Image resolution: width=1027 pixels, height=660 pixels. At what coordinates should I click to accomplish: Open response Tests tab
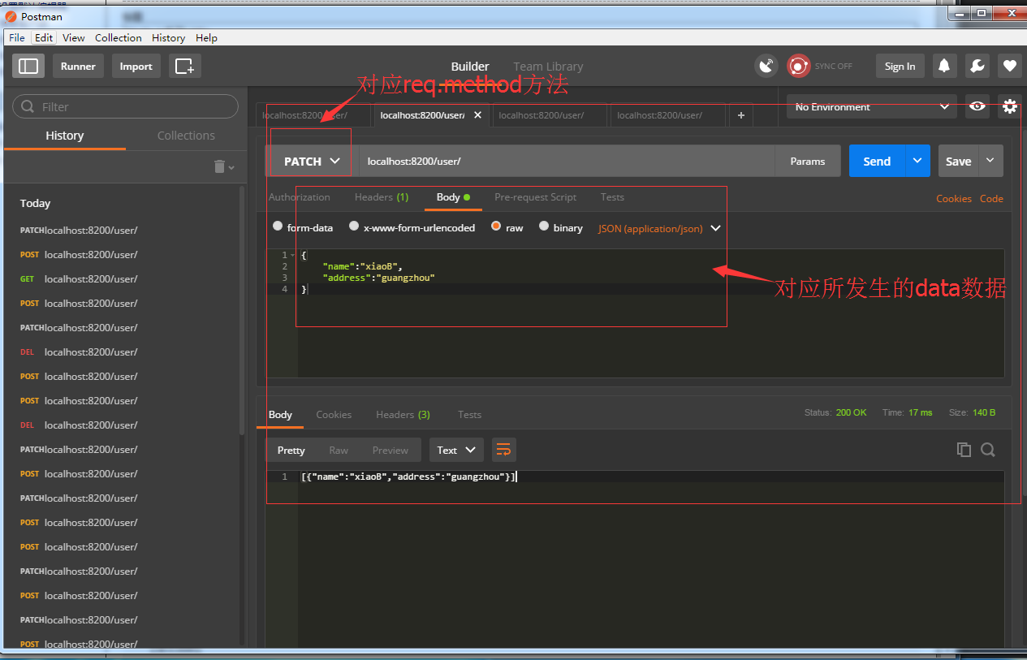(470, 415)
